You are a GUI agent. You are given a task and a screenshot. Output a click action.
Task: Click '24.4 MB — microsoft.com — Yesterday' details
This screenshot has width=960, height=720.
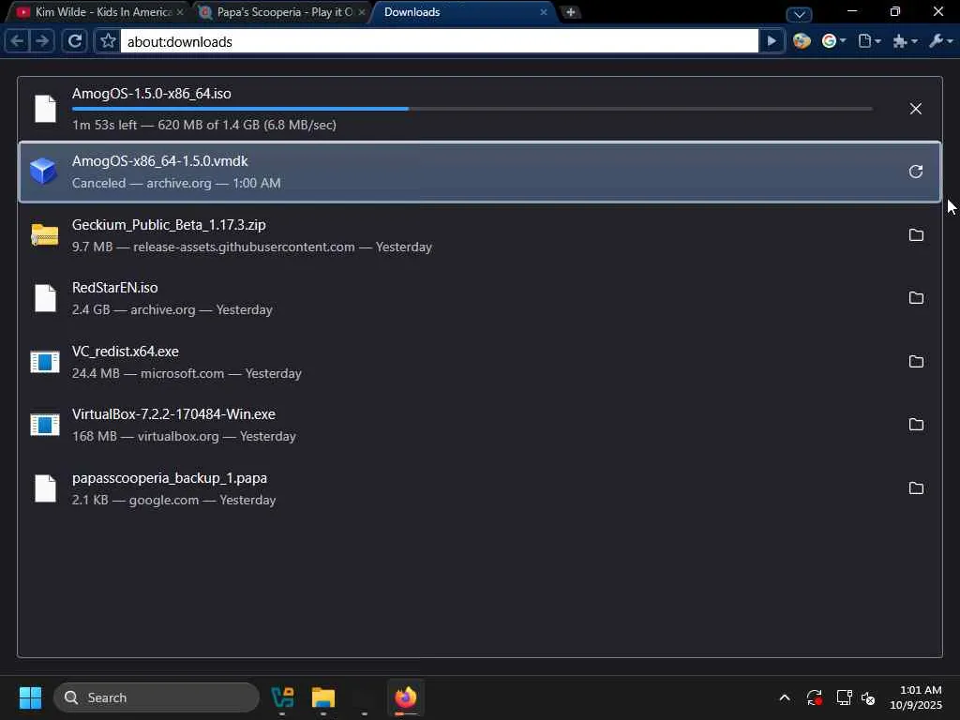187,373
